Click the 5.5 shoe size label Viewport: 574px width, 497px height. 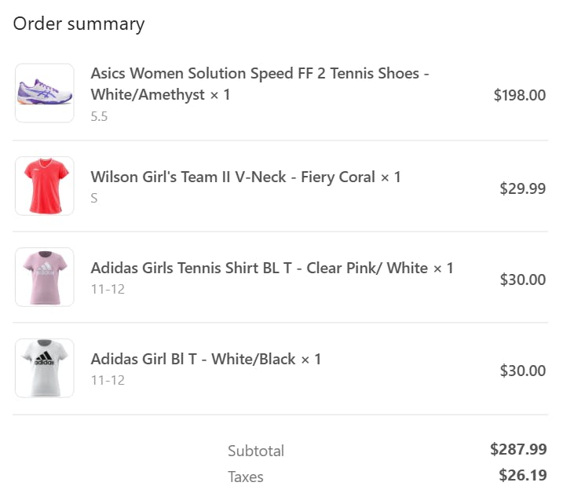[x=99, y=116]
